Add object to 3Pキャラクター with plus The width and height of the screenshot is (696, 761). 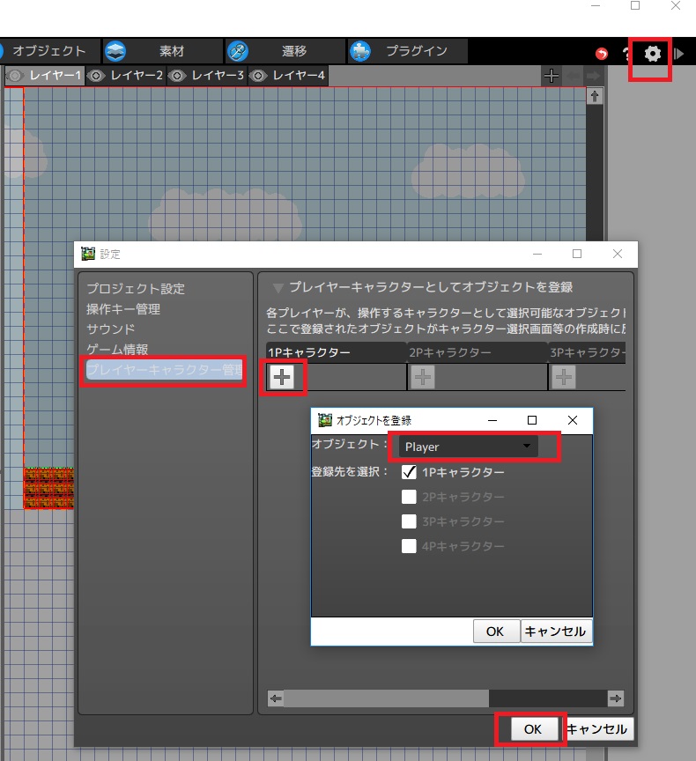pyautogui.click(x=564, y=377)
